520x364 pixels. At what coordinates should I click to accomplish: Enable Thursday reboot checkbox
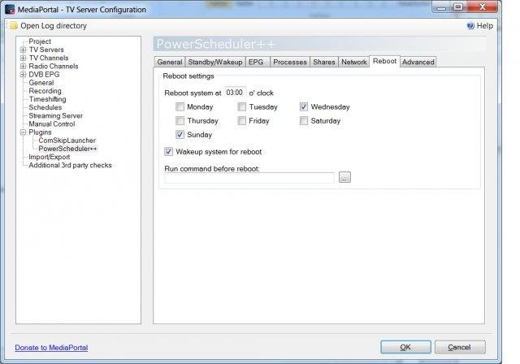(180, 121)
